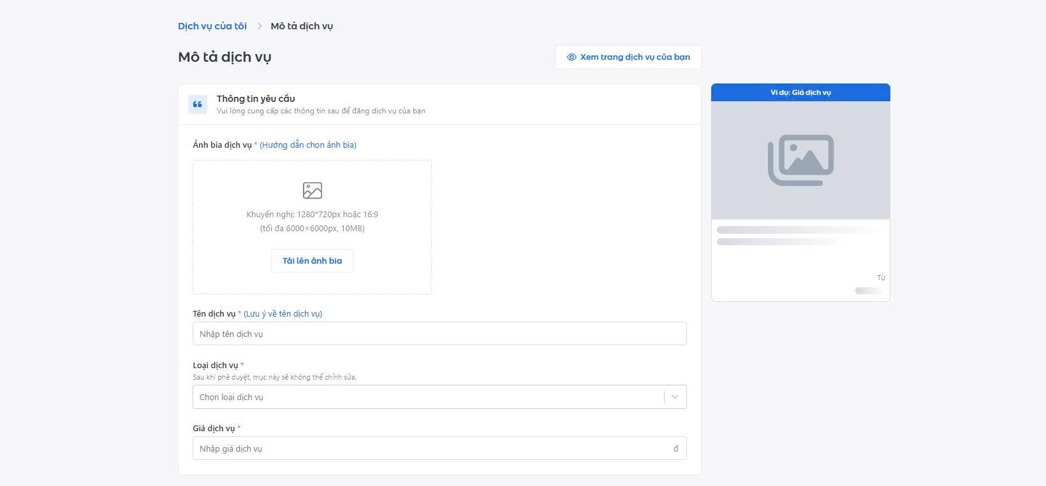Image resolution: width=1046 pixels, height=486 pixels.
Task: Open the Lưu ý về tên dịch vụ link
Action: coord(283,314)
